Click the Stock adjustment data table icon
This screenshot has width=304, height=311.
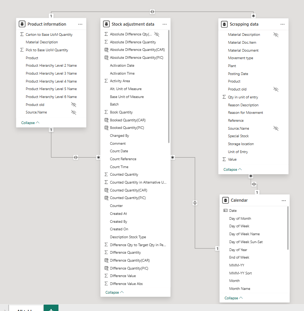106,24
